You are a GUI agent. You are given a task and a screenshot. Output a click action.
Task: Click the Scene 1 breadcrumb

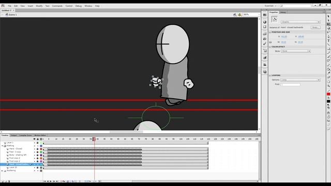[12, 15]
